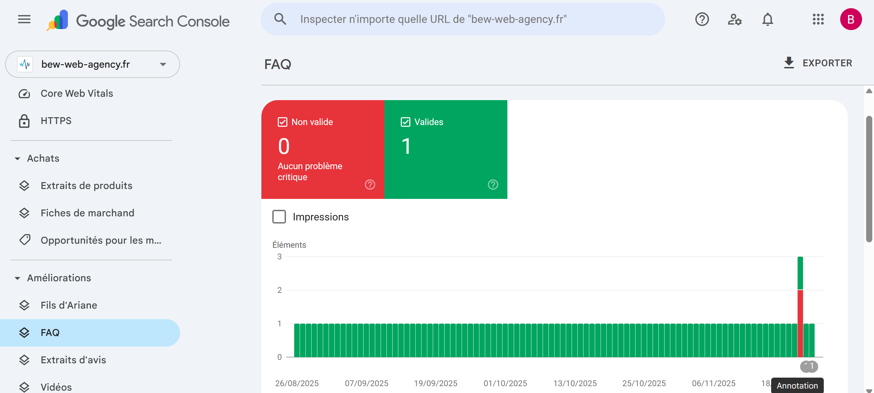The height and width of the screenshot is (393, 874).
Task: Click the Éléments axis label
Action: pyautogui.click(x=289, y=245)
